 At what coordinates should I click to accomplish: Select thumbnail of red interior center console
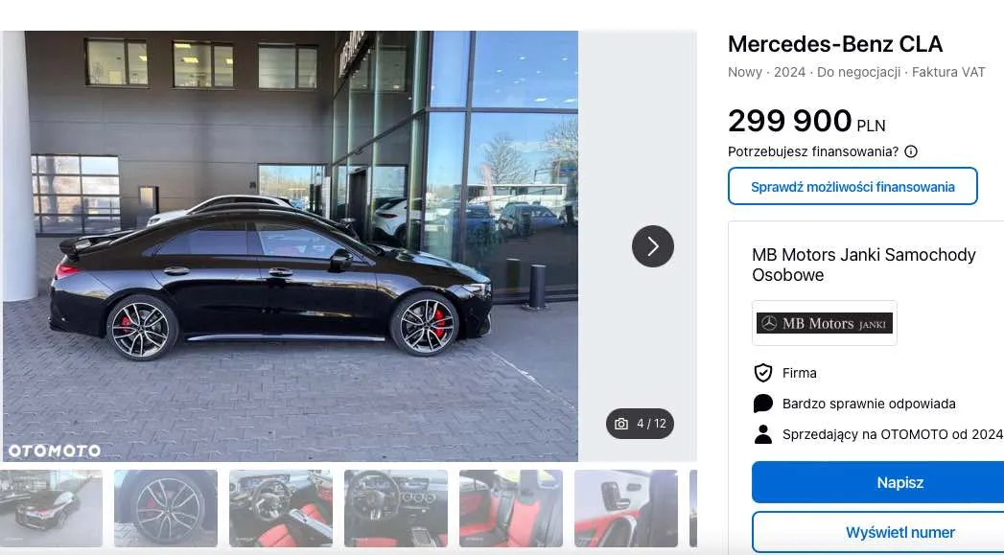coord(280,508)
